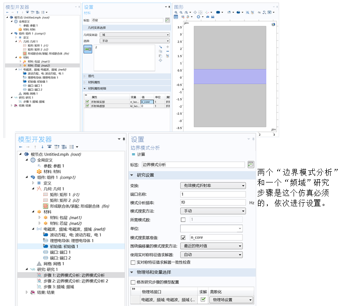Click zoom-to-selection icon beside selection list
Screen dimensions: 346x306
point(161,60)
